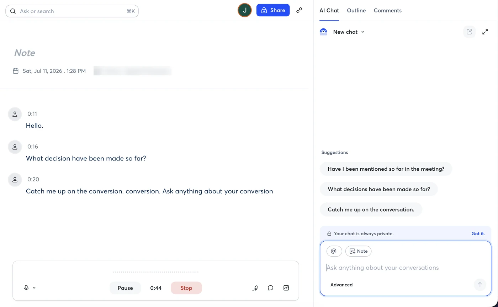This screenshot has width=498, height=307.
Task: Select suggestion 'What decisions have been made'
Action: pyautogui.click(x=379, y=189)
